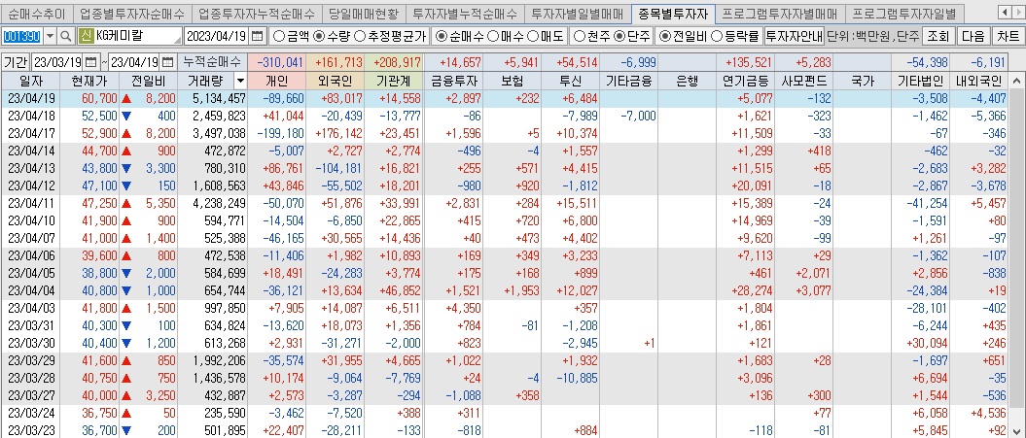This screenshot has width=1026, height=438.
Task: Select the 종목별투자자 tab
Action: point(673,13)
